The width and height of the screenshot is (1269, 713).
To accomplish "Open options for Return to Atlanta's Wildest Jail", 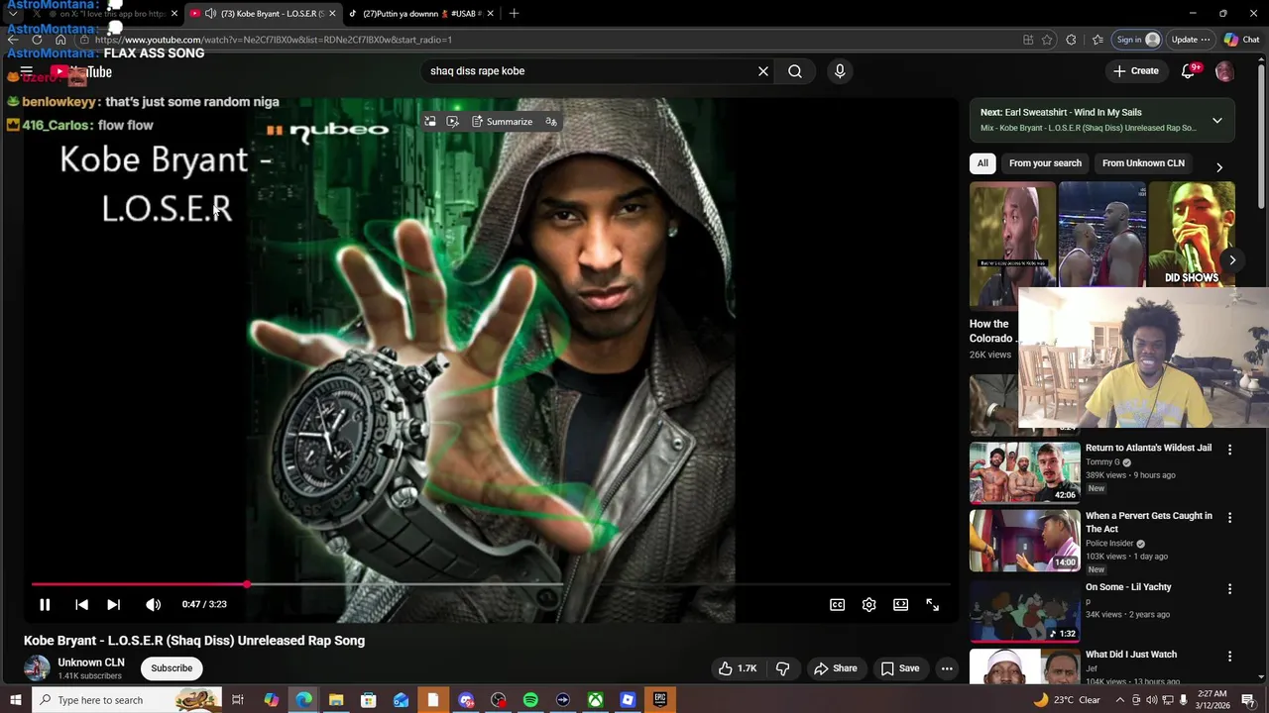I will (x=1229, y=450).
